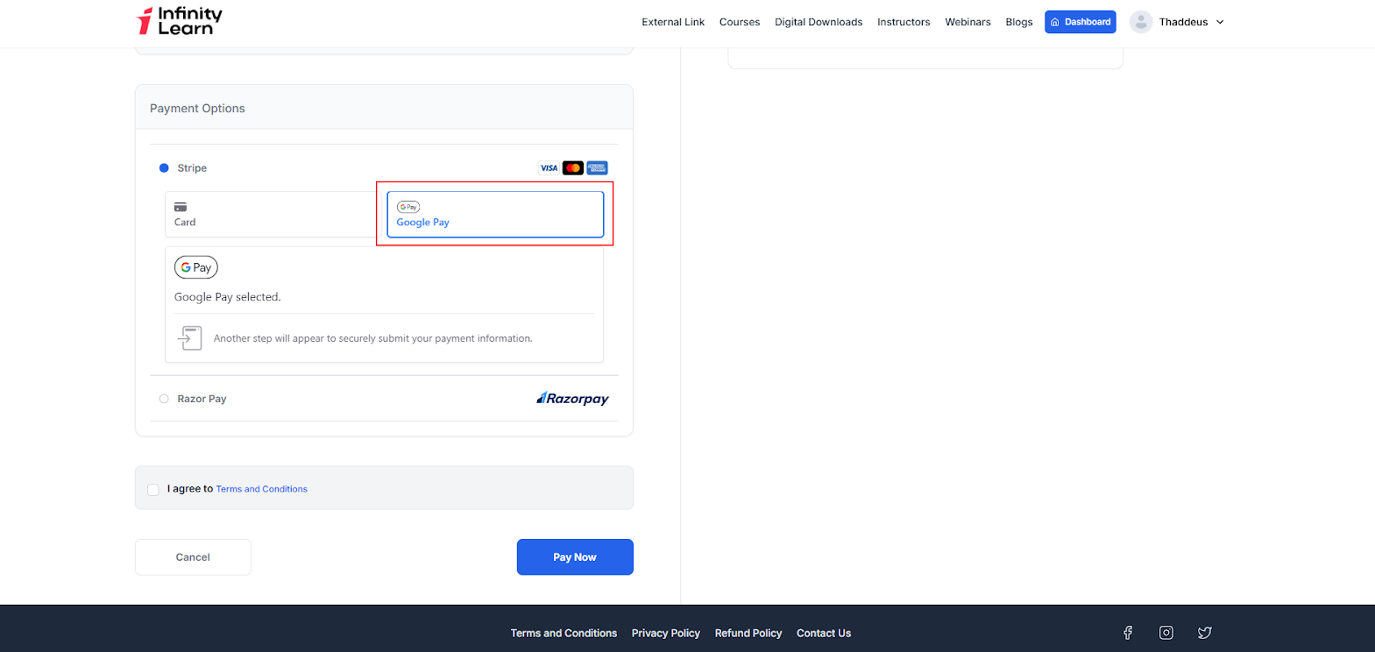
Task: Open the Facebook icon in footer
Action: click(x=1128, y=633)
